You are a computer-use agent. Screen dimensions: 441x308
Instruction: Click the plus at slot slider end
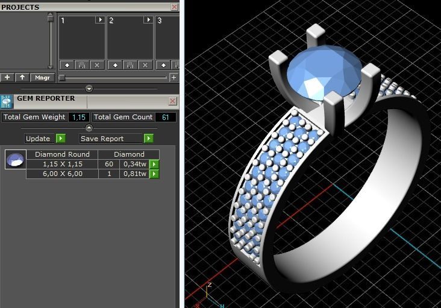pos(174,77)
